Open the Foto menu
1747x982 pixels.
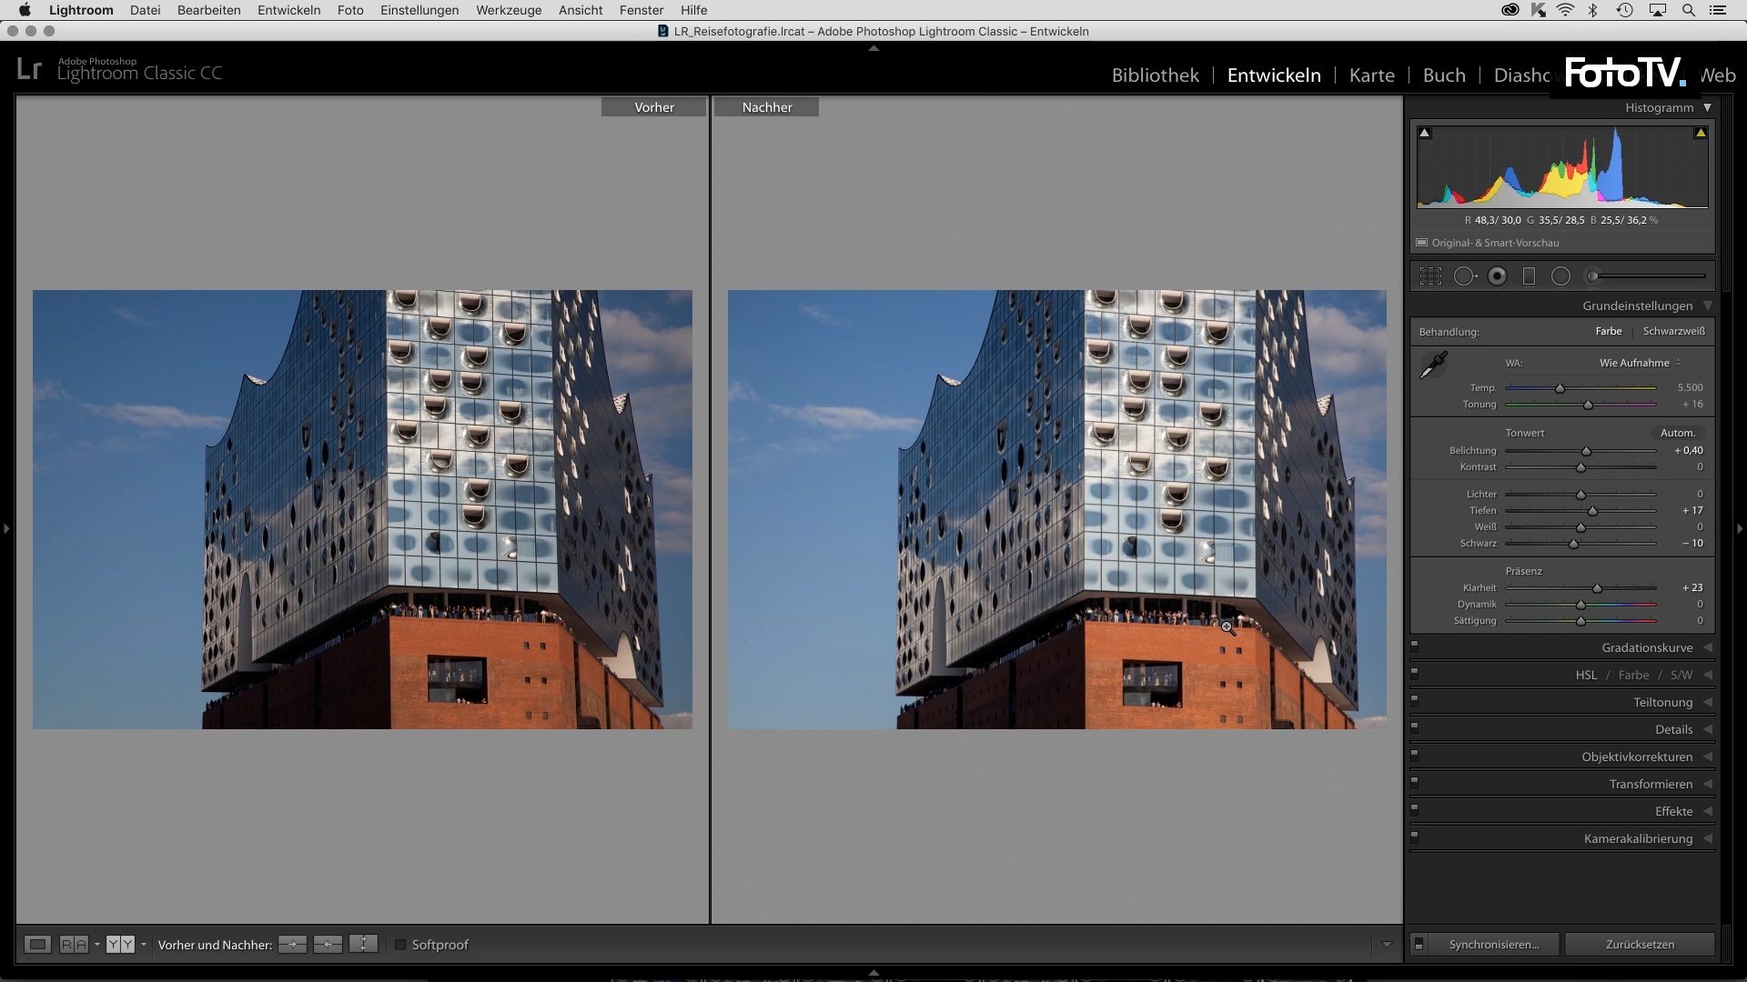click(350, 10)
